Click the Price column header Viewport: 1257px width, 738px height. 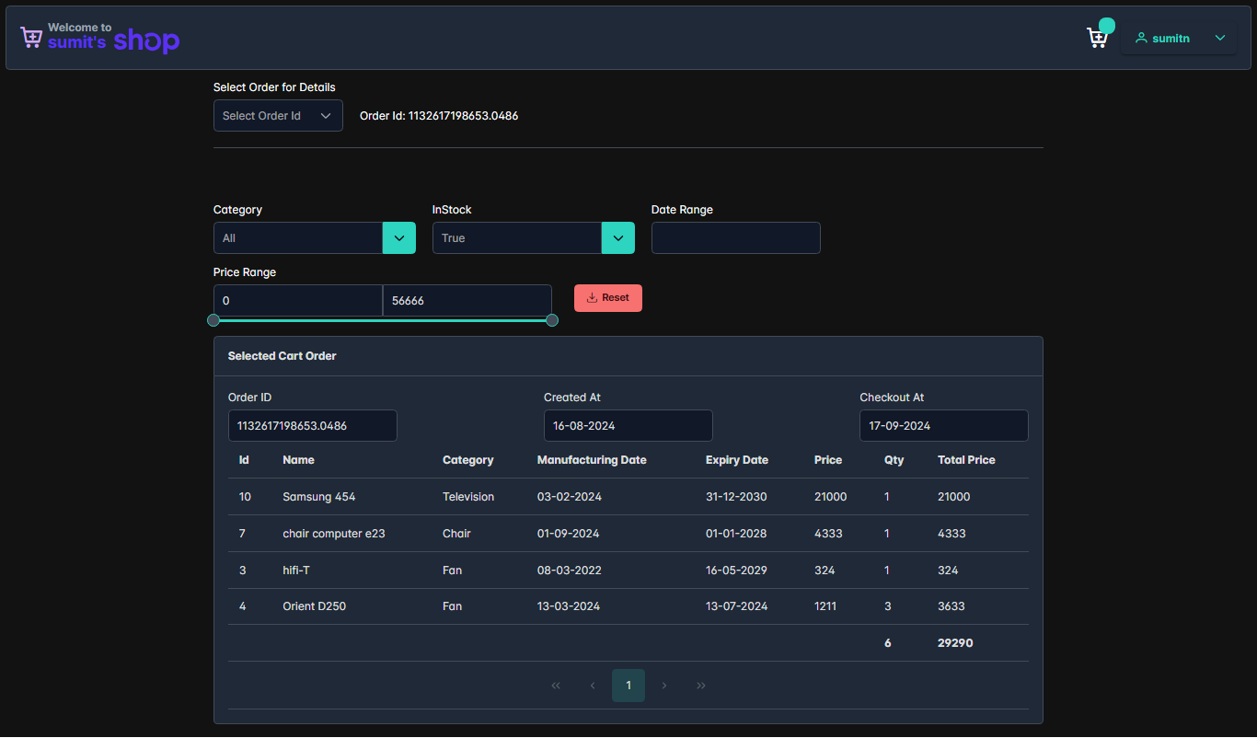(x=828, y=460)
